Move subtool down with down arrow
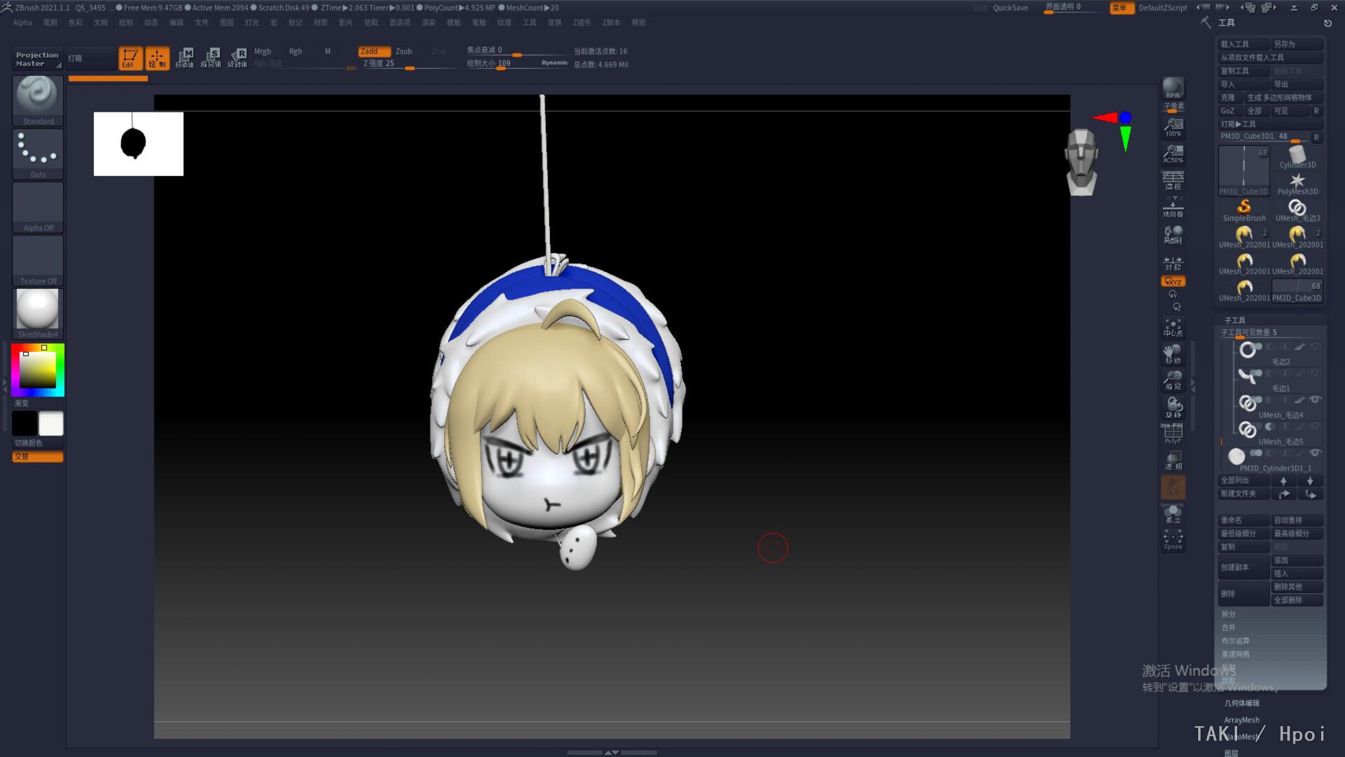This screenshot has width=1345, height=757. 1310,481
